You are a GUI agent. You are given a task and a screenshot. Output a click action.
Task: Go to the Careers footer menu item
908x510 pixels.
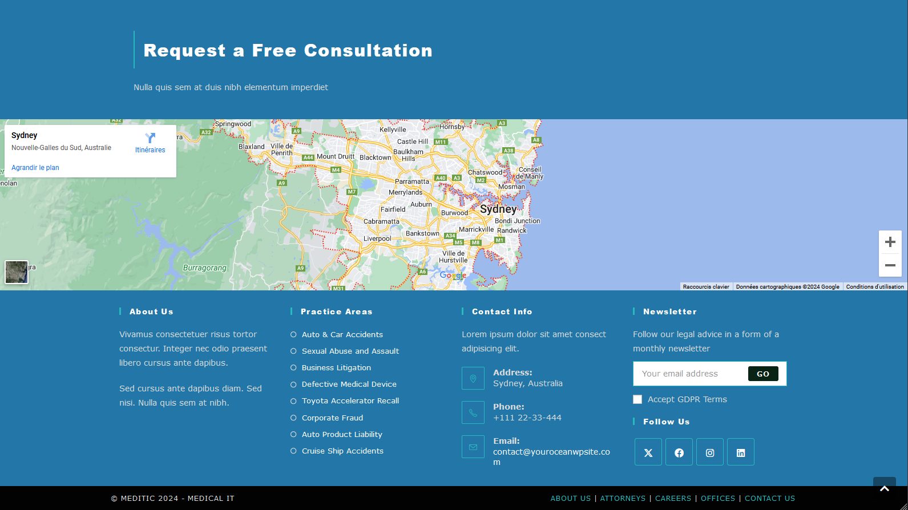tap(673, 499)
